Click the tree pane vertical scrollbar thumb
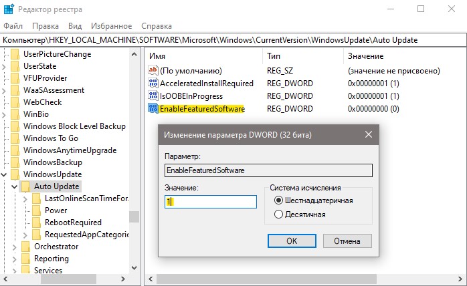467x286 pixels. pyautogui.click(x=134, y=217)
